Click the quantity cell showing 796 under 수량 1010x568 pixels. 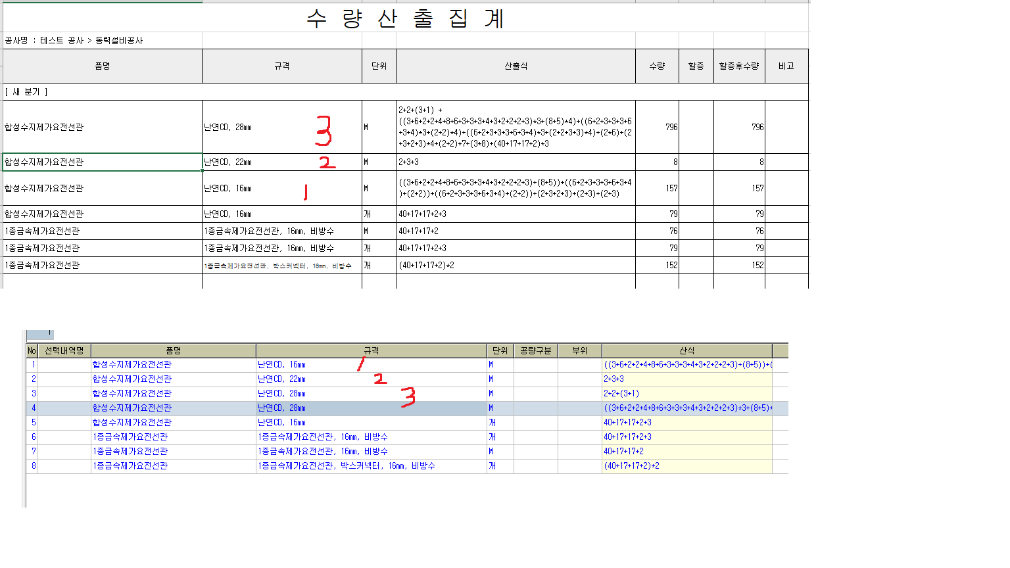658,127
